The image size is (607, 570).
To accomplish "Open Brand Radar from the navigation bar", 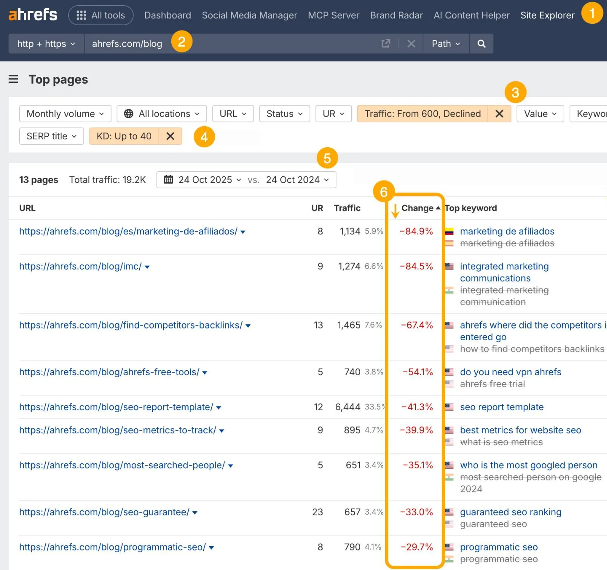I will tap(396, 15).
